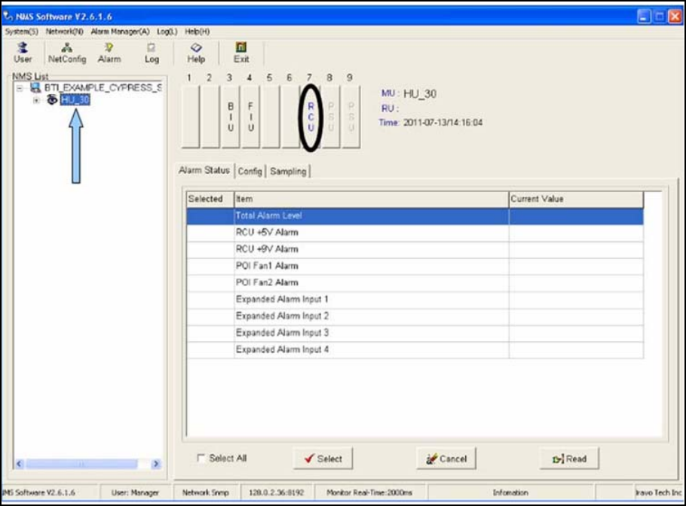This screenshot has width=686, height=506.
Task: Click the Network Snmp status bar entry
Action: [x=205, y=492]
